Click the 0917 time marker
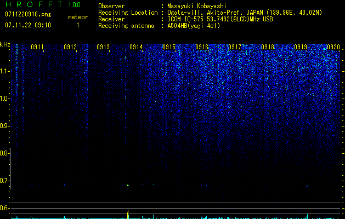Image resolution: width=345 pixels, height=219 pixels. pos(235,47)
